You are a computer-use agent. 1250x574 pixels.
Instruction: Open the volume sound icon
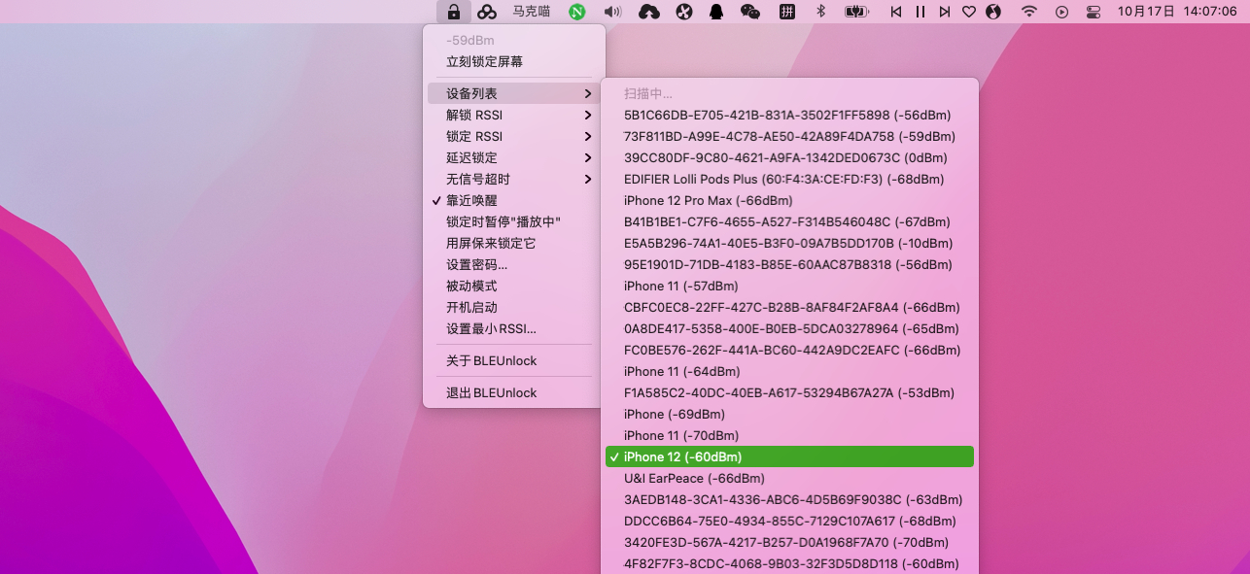(x=612, y=12)
